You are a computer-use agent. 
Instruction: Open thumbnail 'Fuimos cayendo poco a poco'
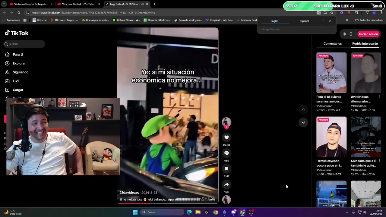[x=331, y=137]
